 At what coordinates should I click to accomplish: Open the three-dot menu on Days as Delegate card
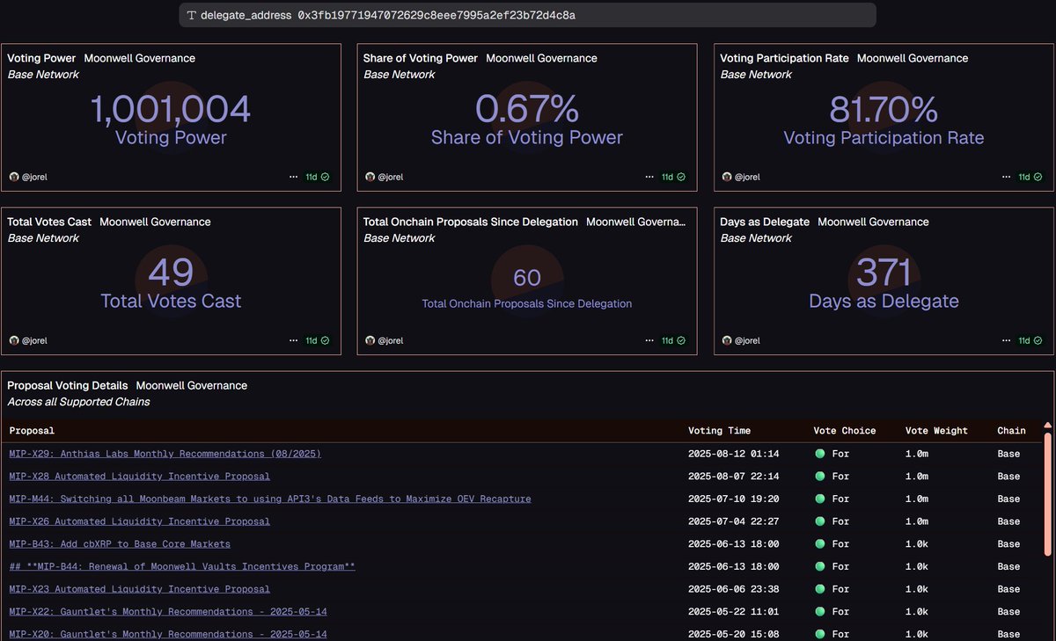pyautogui.click(x=1007, y=340)
